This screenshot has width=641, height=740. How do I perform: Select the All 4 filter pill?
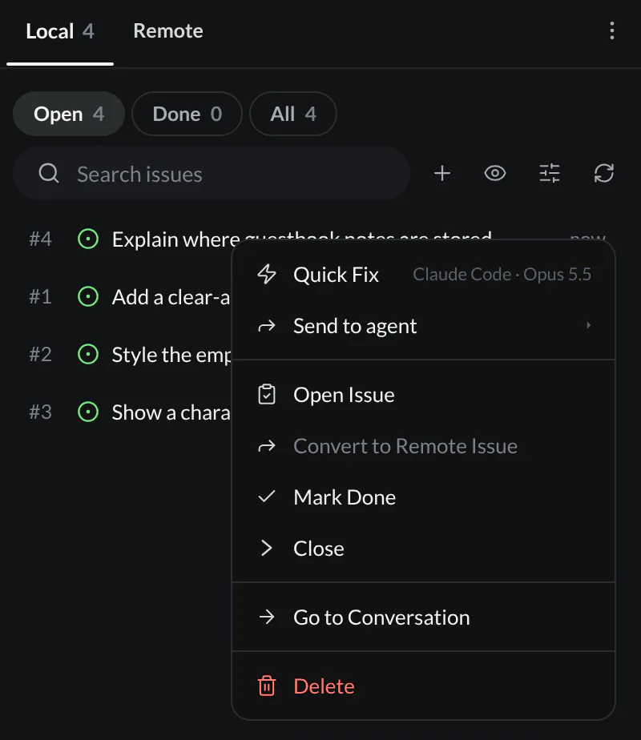(x=293, y=114)
